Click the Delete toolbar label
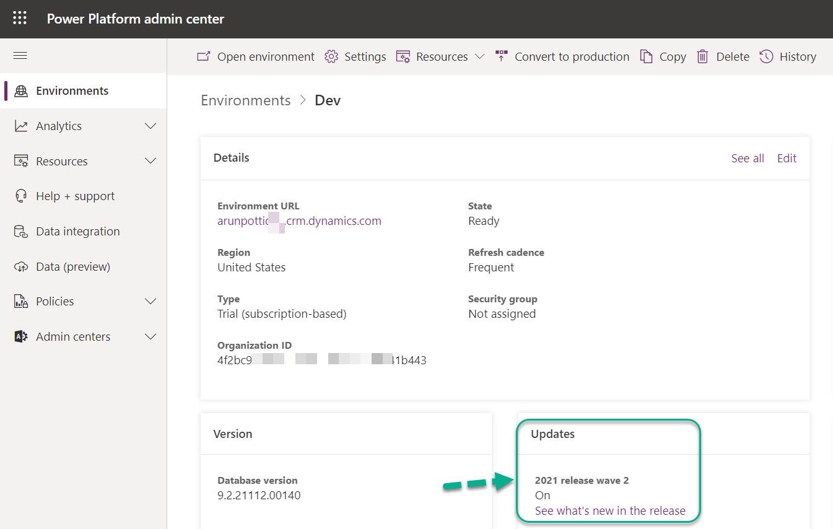833x529 pixels. click(x=733, y=57)
